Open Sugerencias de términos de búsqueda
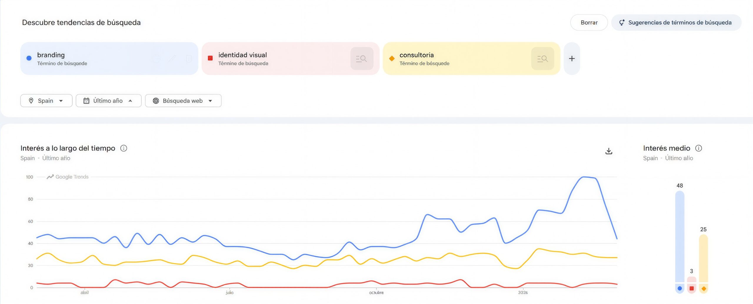This screenshot has width=753, height=304. (x=676, y=23)
